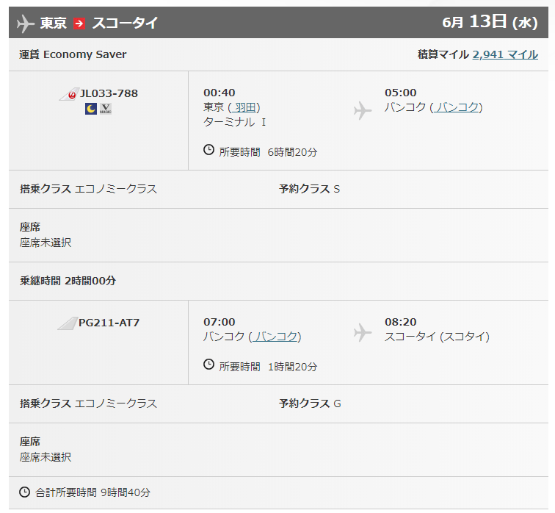Open the 2,941 マイル accumulated miles link
555x513 pixels.
(505, 54)
